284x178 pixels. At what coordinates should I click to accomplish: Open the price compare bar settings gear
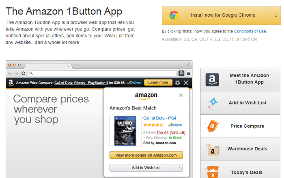pos(177,83)
